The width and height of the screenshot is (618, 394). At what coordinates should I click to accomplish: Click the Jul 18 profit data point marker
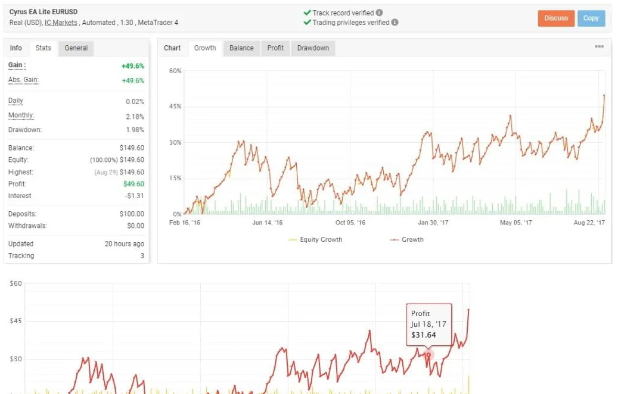click(x=428, y=355)
